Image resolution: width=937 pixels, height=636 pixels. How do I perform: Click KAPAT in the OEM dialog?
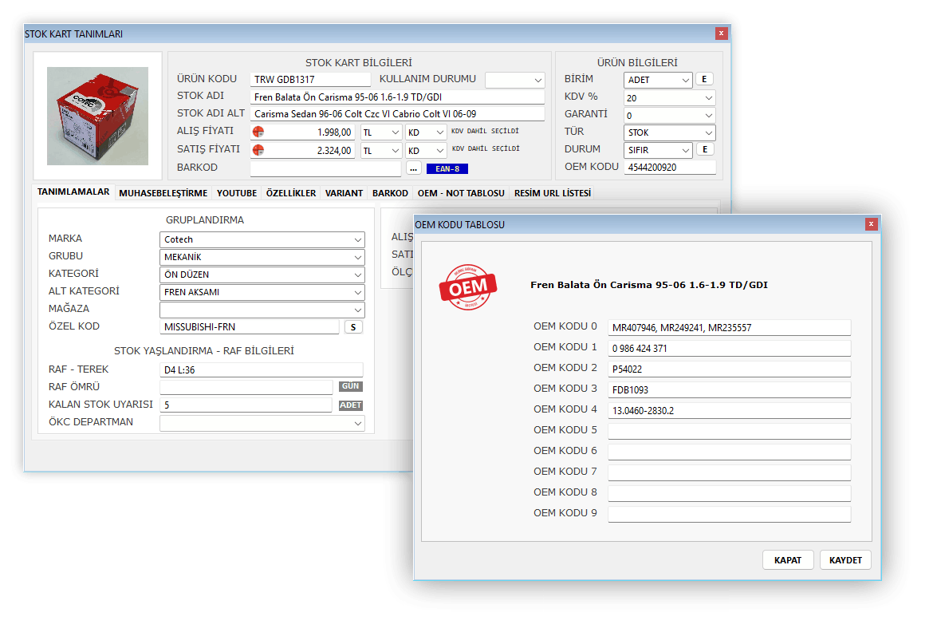coord(788,560)
